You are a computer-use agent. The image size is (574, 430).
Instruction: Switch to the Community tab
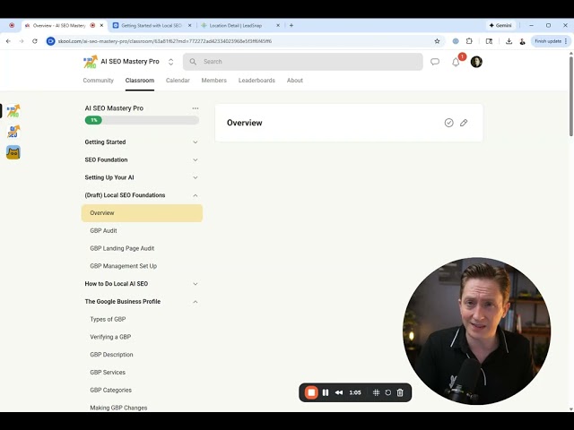click(x=98, y=81)
